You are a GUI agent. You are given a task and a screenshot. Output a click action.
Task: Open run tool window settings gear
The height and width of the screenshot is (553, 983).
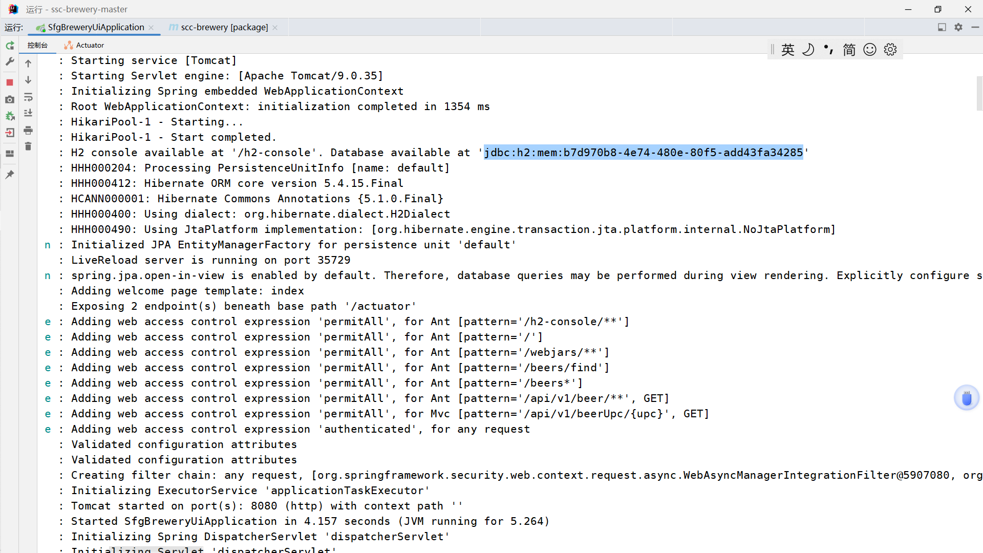958,27
